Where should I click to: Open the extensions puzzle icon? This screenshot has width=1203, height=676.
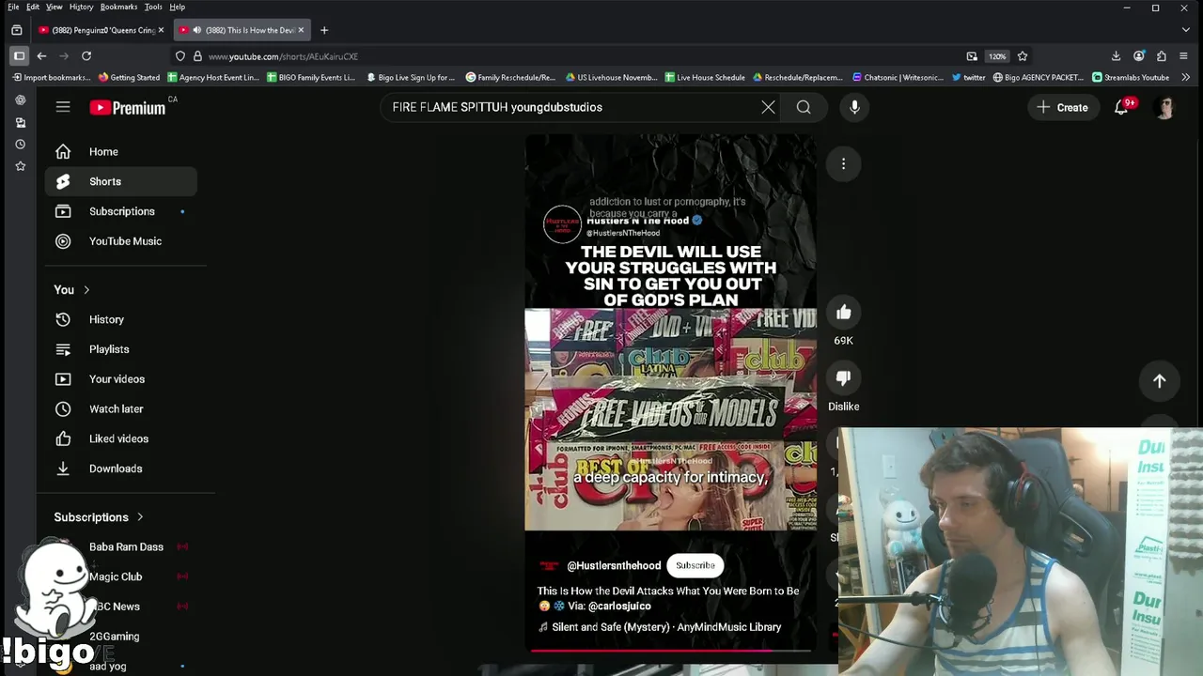point(1162,56)
